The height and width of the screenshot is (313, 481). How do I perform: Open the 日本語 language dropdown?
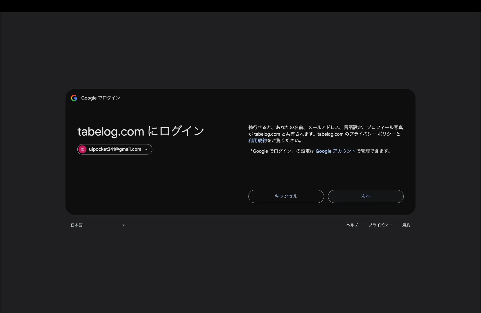pos(98,225)
